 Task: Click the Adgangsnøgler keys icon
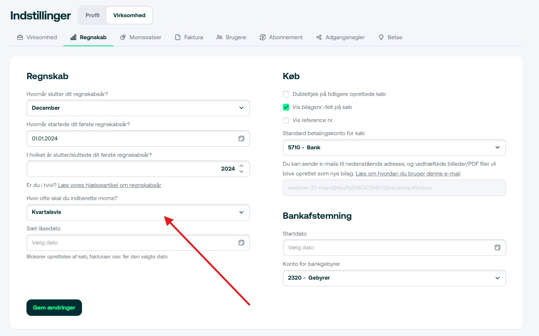(319, 37)
